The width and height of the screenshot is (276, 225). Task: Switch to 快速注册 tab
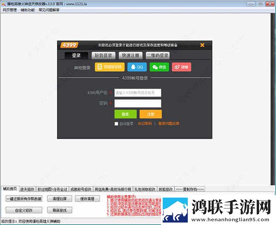131,56
